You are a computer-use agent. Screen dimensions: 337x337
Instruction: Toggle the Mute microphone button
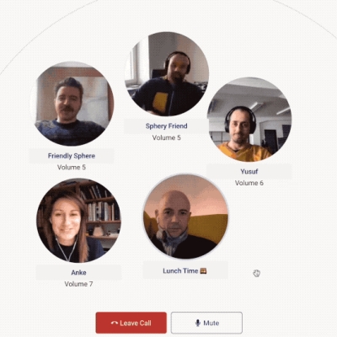[206, 323]
